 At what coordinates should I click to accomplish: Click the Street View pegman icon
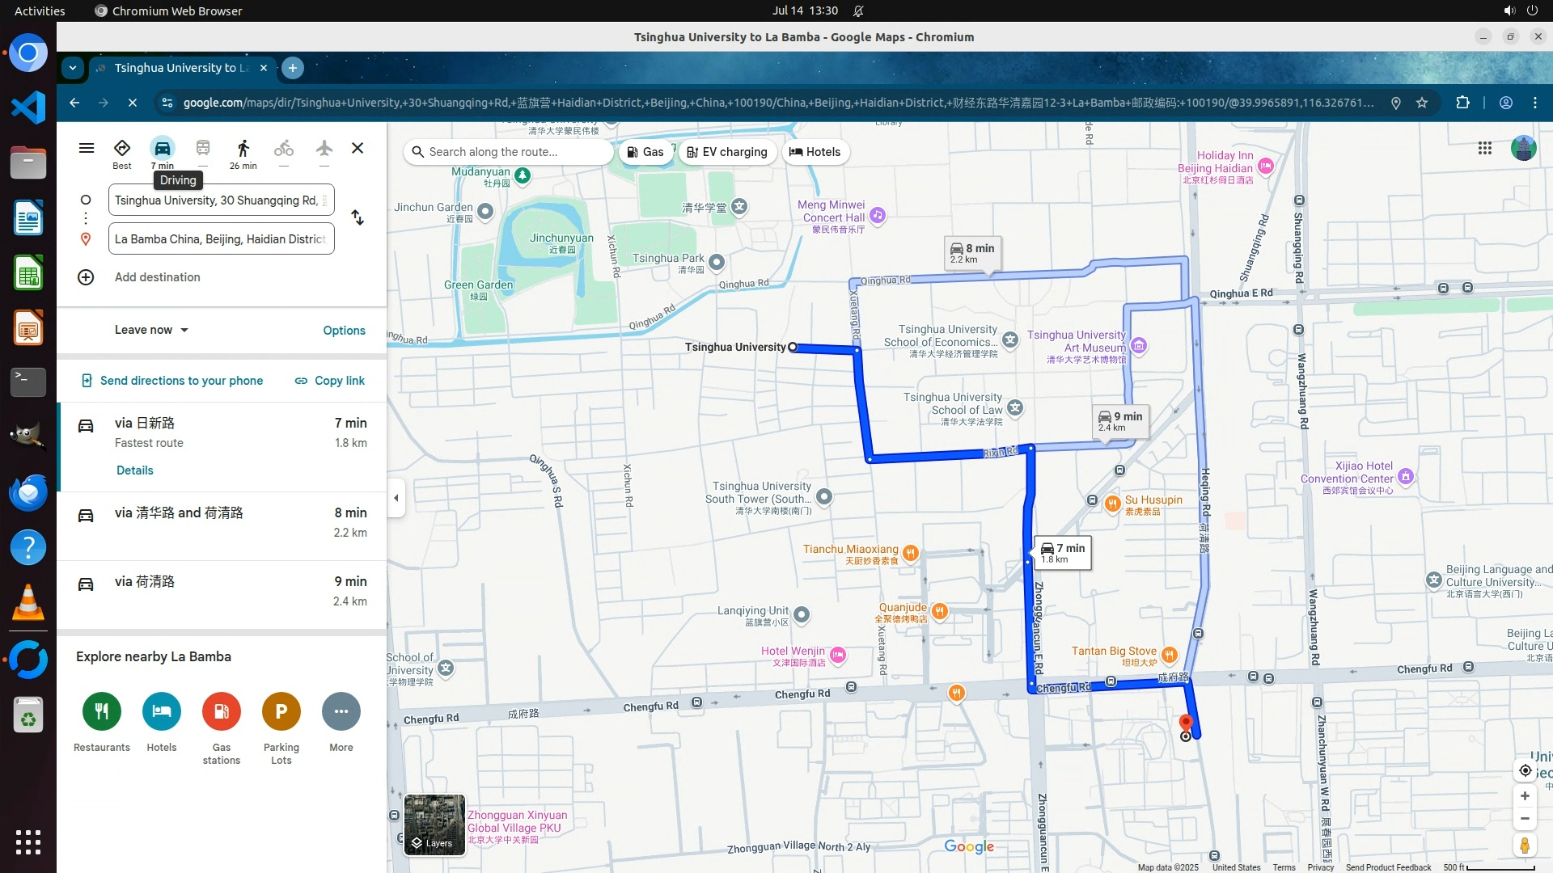pos(1525,846)
